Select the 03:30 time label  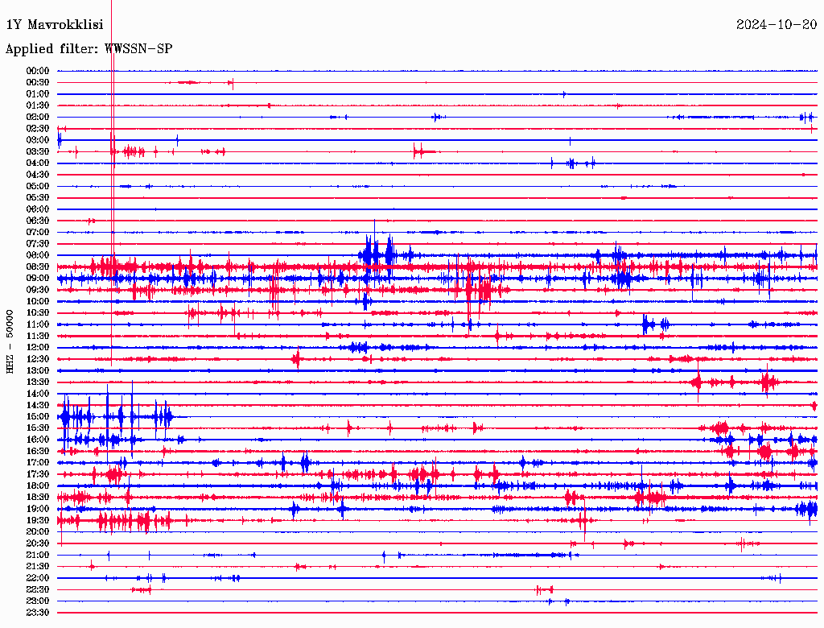(x=38, y=152)
